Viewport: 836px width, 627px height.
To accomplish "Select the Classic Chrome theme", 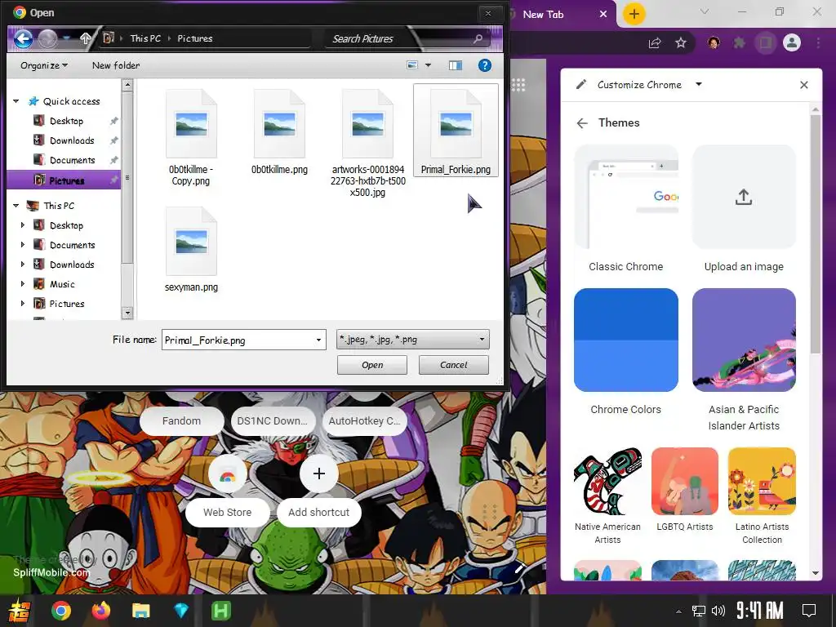I will pyautogui.click(x=626, y=197).
